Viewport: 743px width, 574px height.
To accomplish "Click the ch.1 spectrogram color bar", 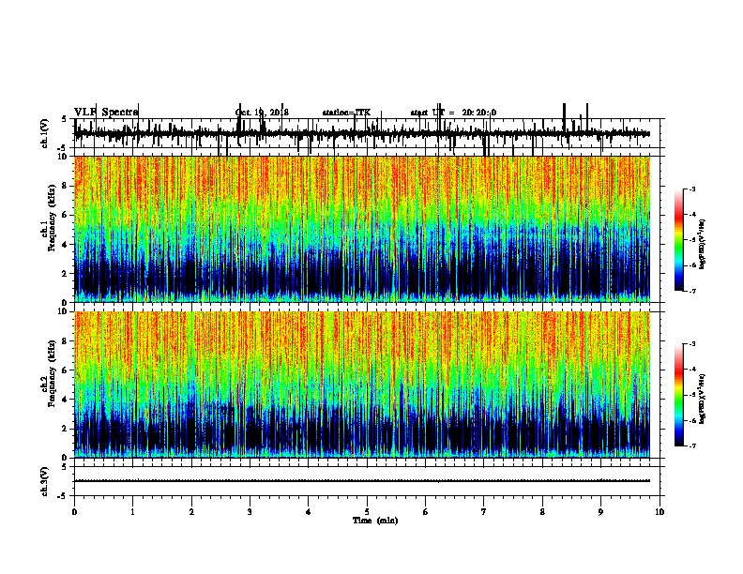I will (x=678, y=240).
